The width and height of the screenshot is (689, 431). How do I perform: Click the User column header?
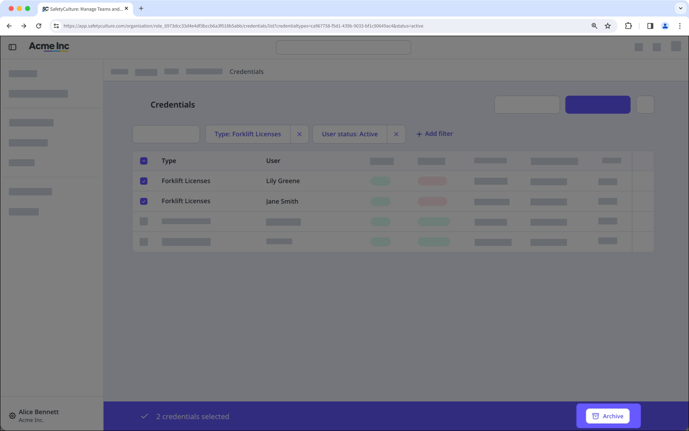(x=273, y=161)
